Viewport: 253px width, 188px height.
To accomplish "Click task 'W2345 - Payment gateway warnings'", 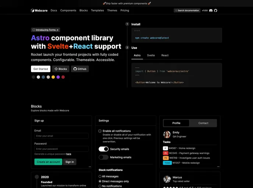I will coord(189,153).
